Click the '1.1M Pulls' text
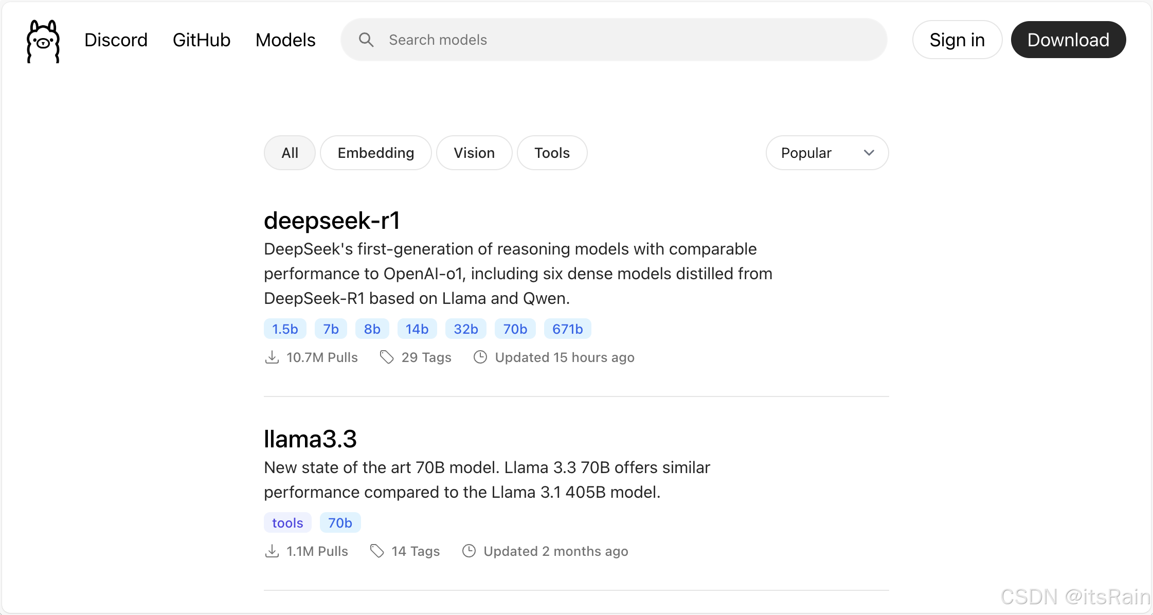 pos(317,551)
